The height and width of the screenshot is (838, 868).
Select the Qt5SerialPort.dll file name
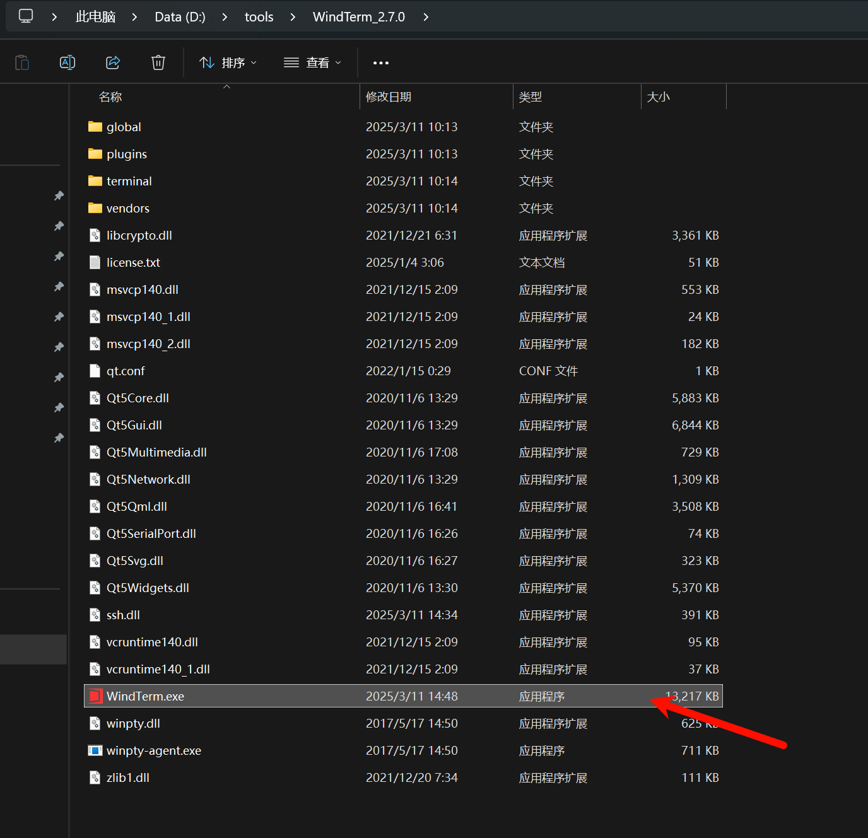151,533
